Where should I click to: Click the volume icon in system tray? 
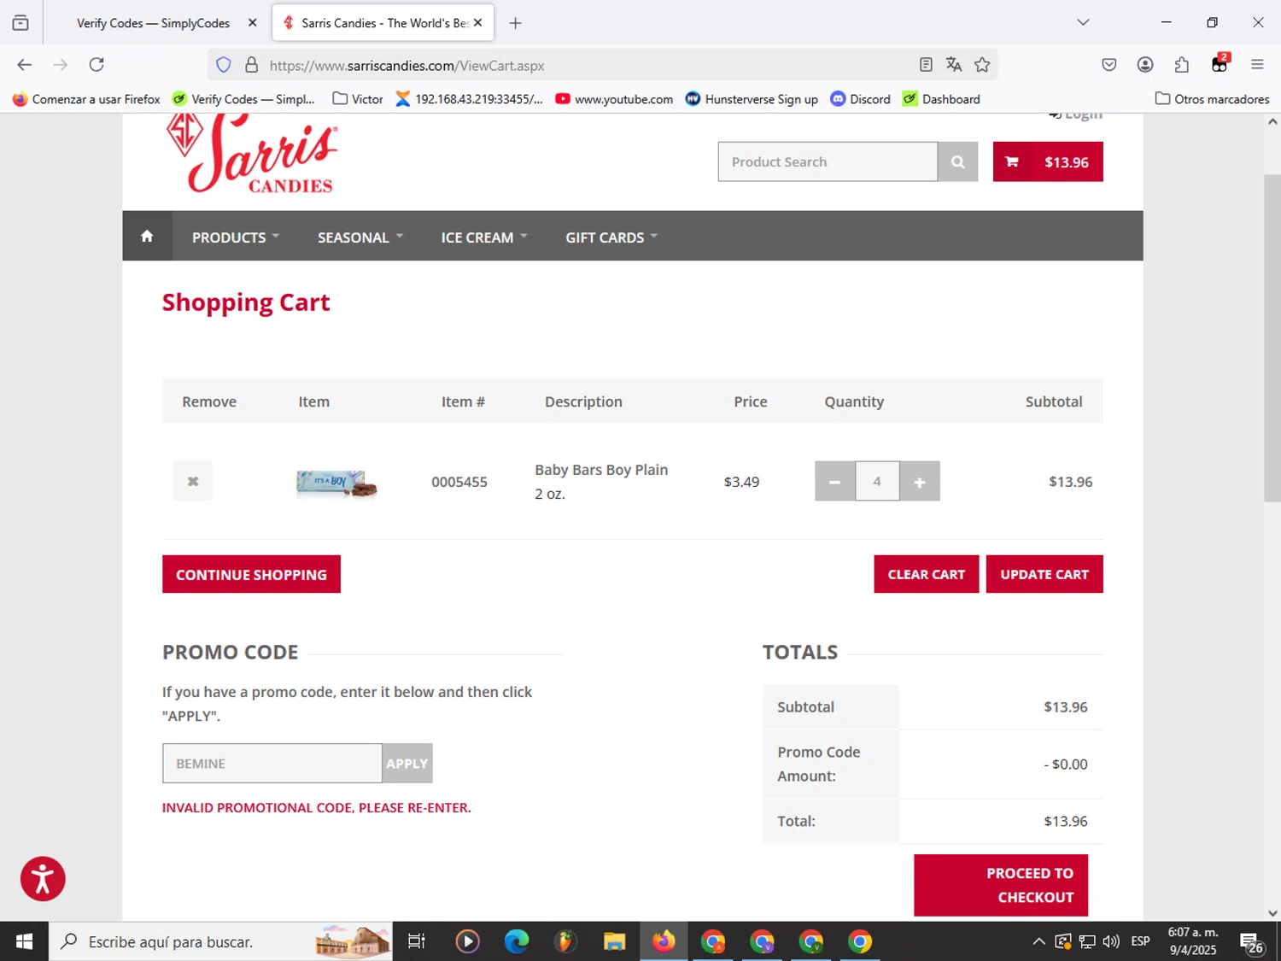[1110, 941]
